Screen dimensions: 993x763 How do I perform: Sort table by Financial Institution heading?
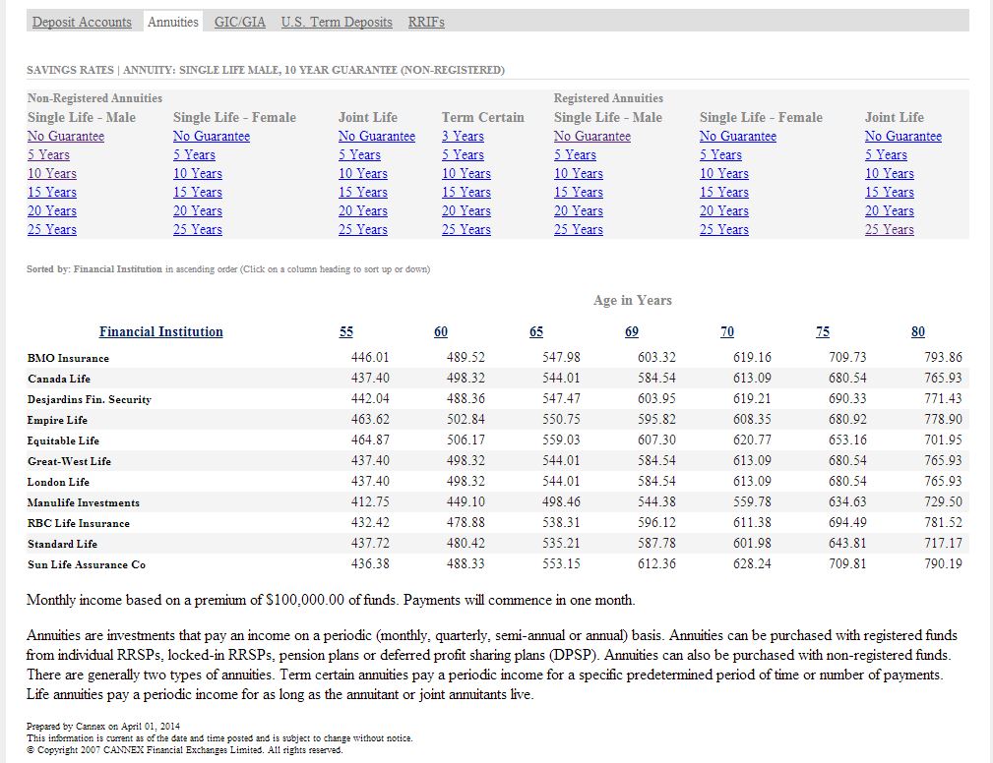161,331
